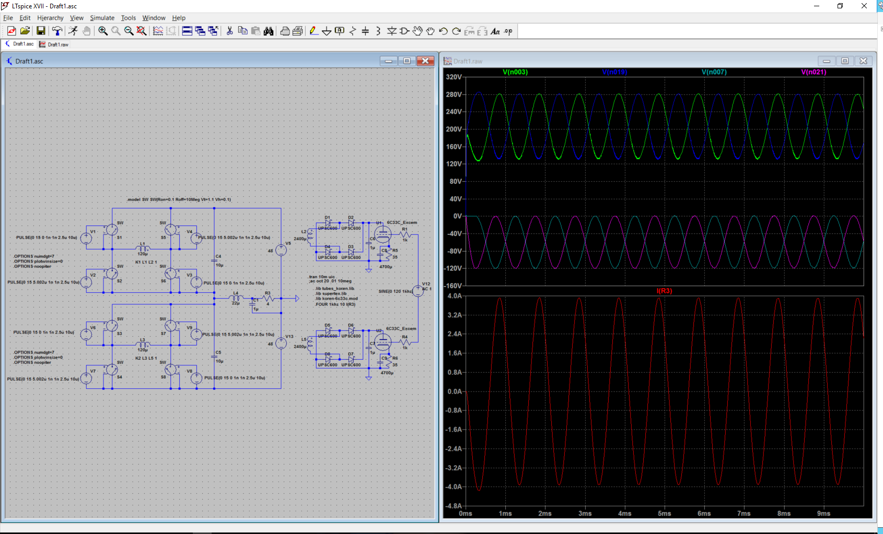This screenshot has height=534, width=883.
Task: Click the 5ms time axis label
Action: 664,514
